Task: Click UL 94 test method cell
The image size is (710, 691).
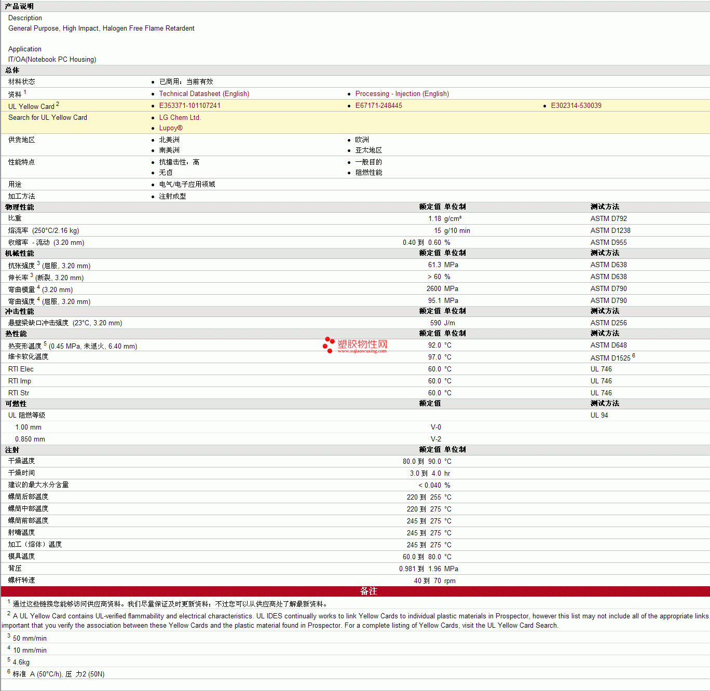Action: pyautogui.click(x=599, y=416)
